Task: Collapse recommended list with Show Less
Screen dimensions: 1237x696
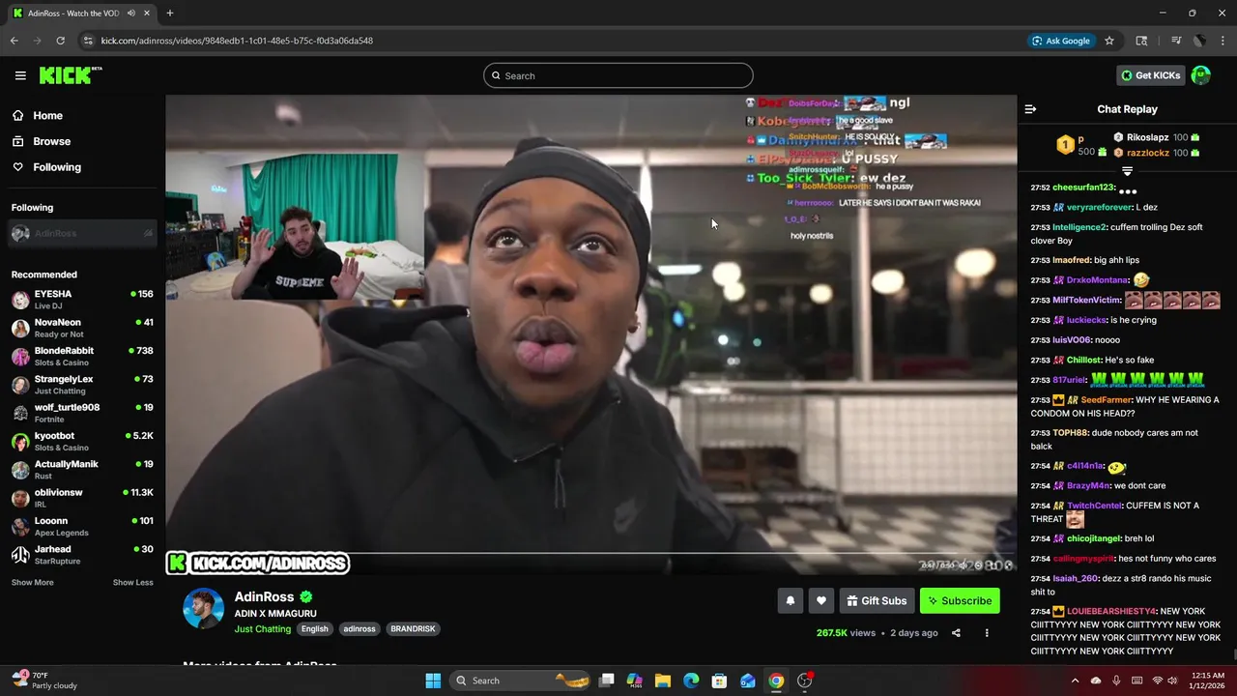Action: tap(133, 582)
